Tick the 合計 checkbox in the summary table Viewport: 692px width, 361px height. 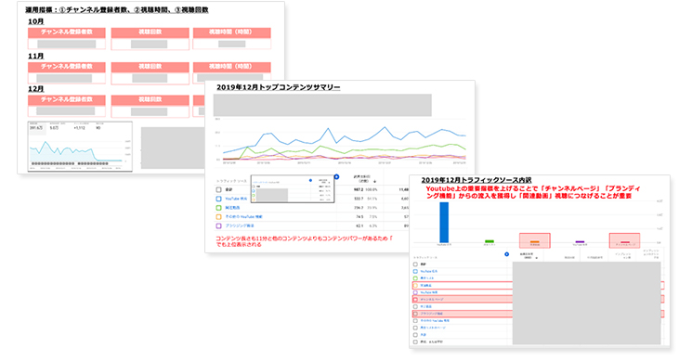[218, 189]
